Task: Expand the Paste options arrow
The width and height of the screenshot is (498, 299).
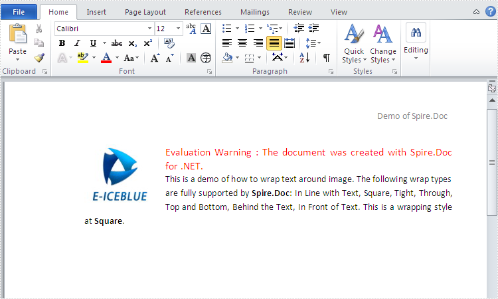Action: tap(17, 59)
